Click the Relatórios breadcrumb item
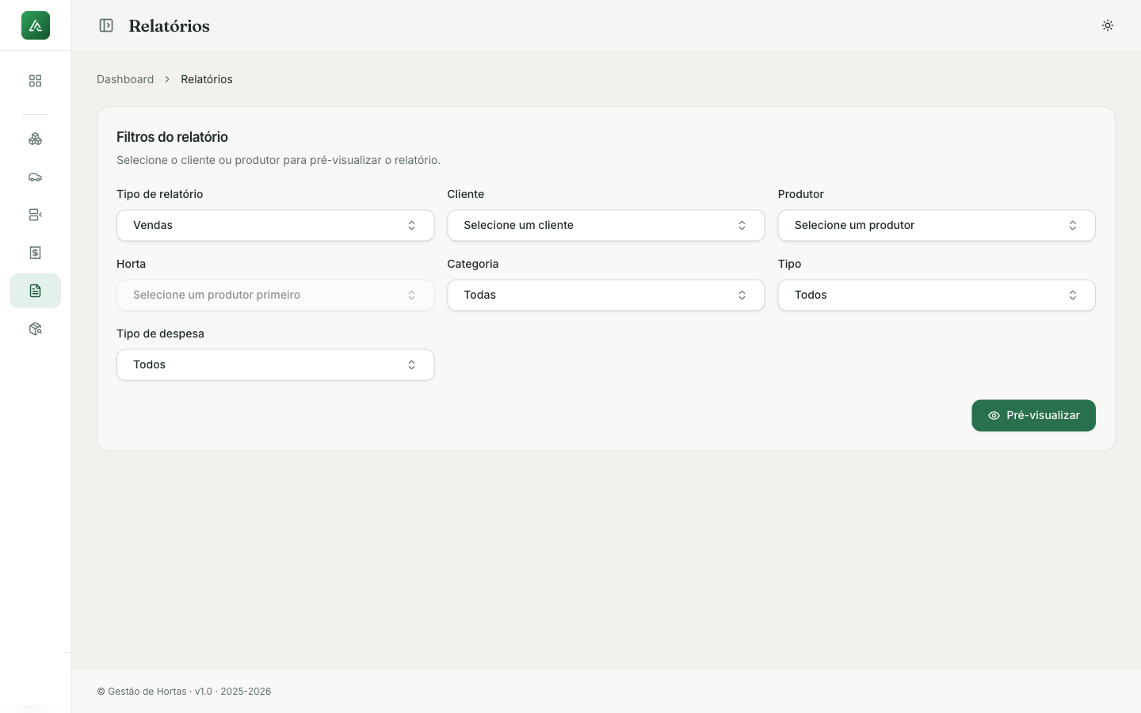Screen dimensions: 1141x713 pyautogui.click(x=207, y=79)
